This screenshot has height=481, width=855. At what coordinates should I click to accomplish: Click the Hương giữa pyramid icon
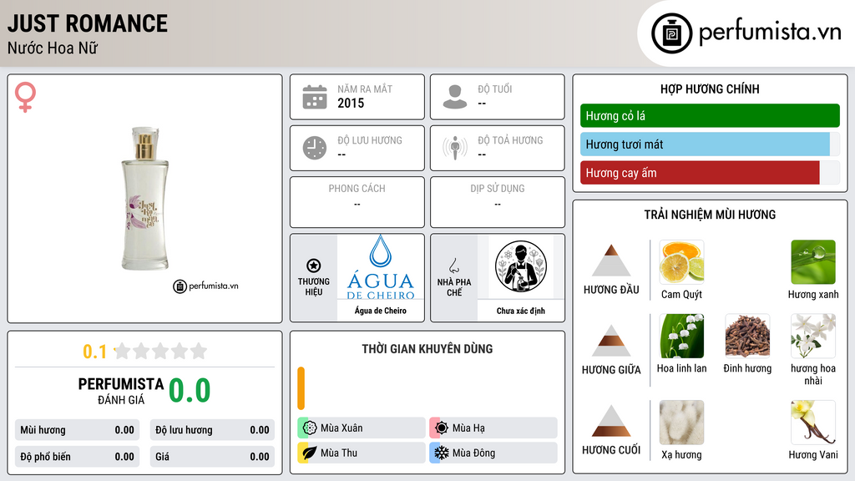(x=611, y=341)
